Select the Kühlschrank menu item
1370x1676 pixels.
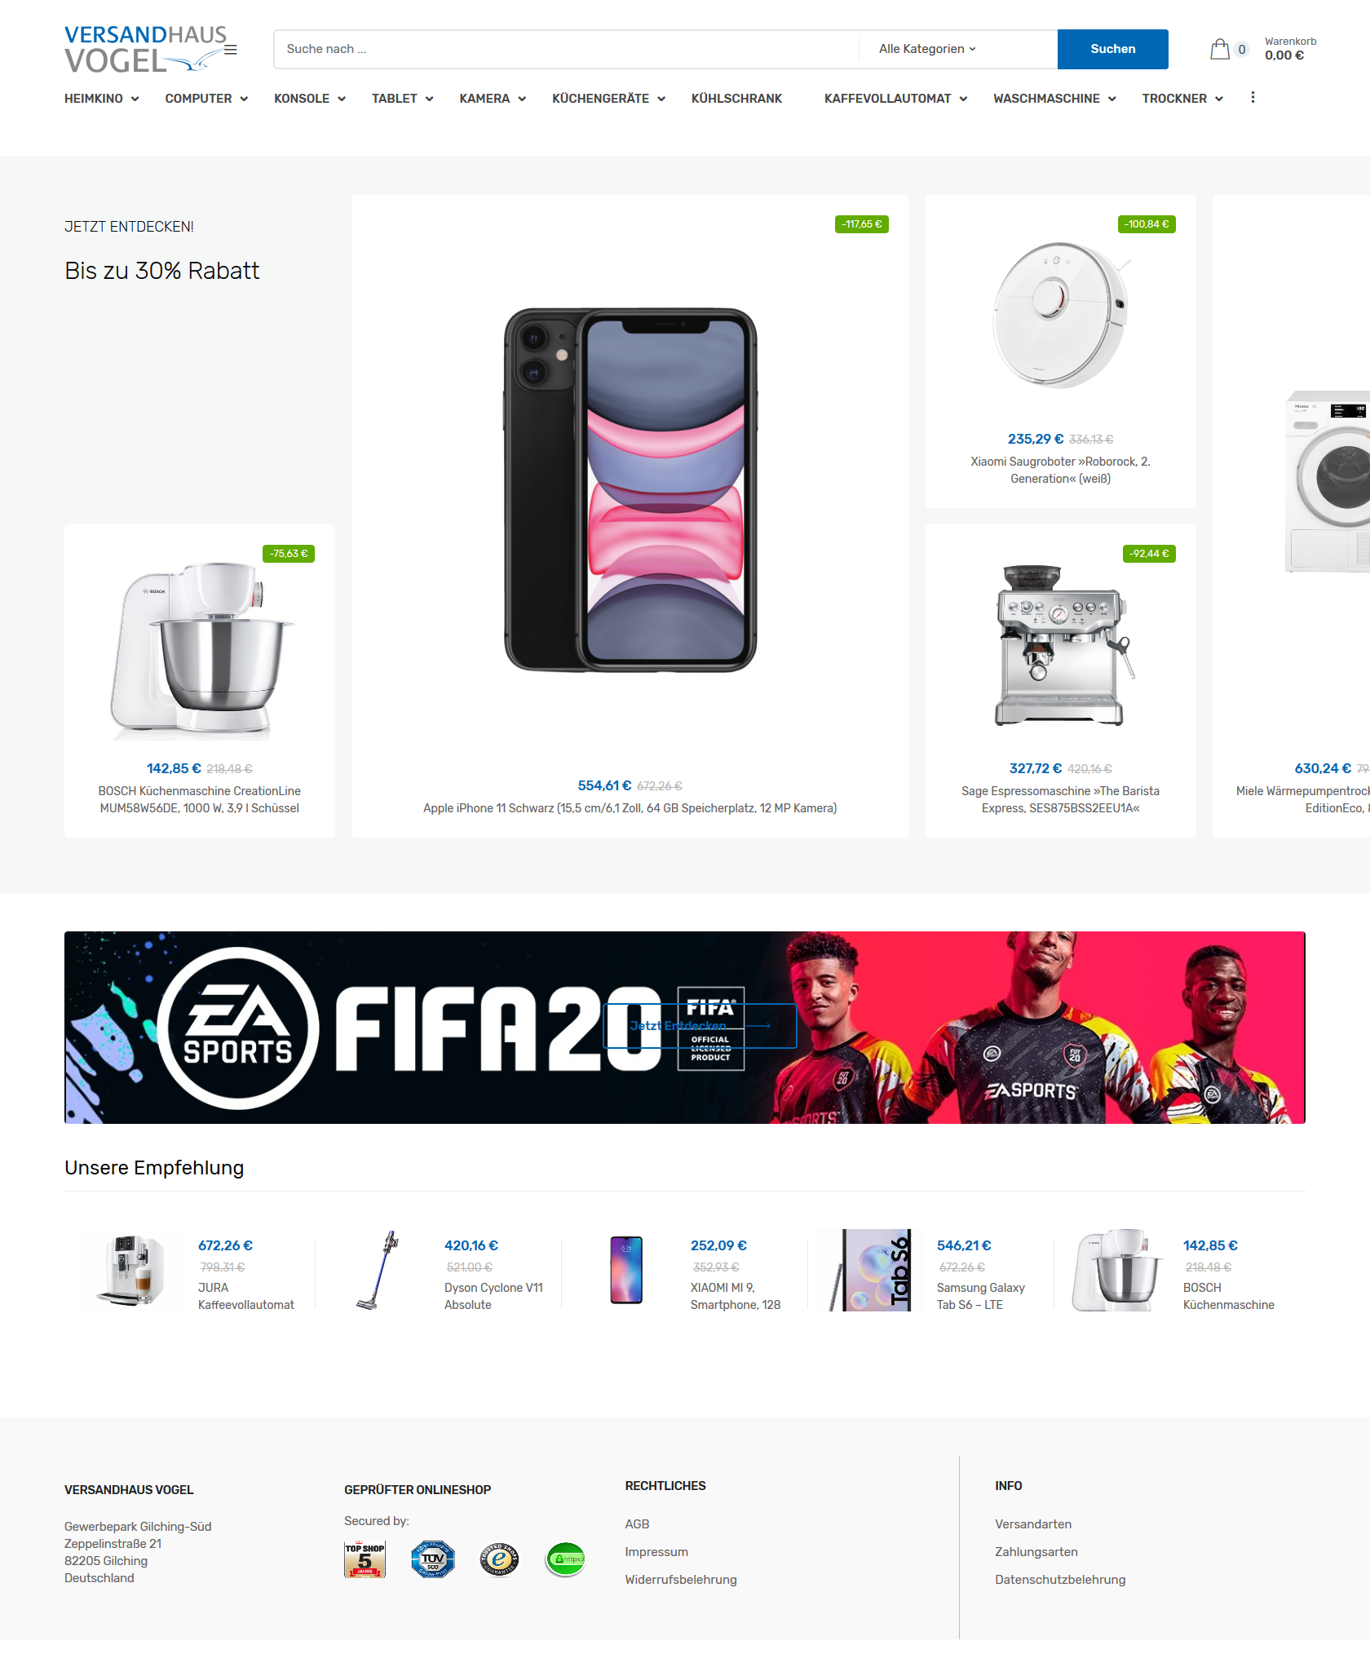pyautogui.click(x=736, y=99)
